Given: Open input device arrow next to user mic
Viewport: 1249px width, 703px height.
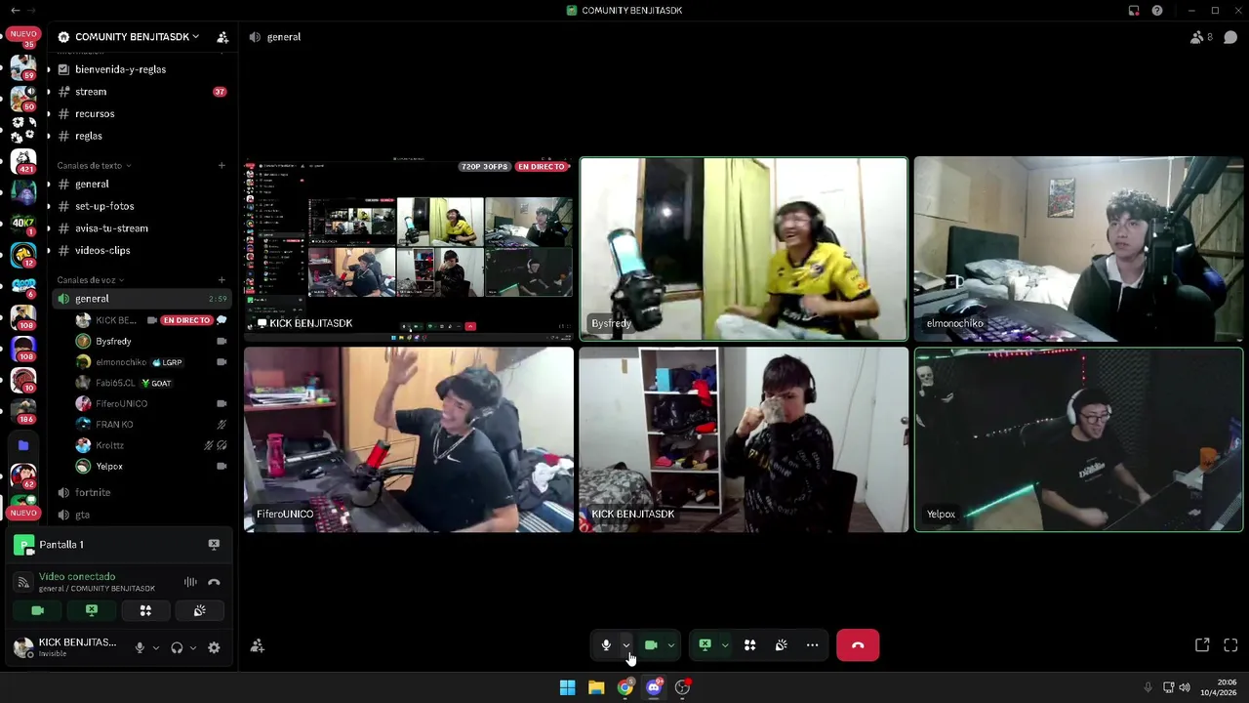Looking at the screenshot, I should 155,647.
